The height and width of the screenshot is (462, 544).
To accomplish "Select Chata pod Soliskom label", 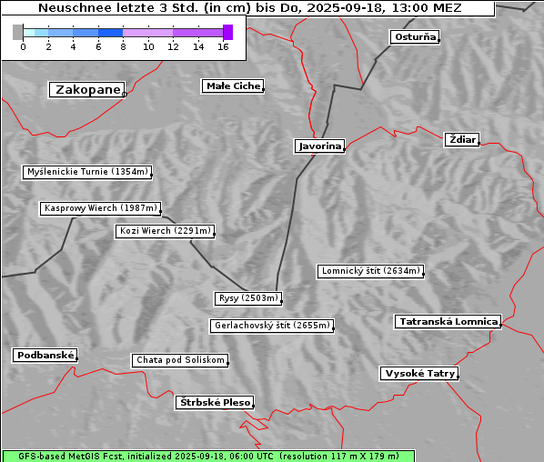I will tap(180, 360).
